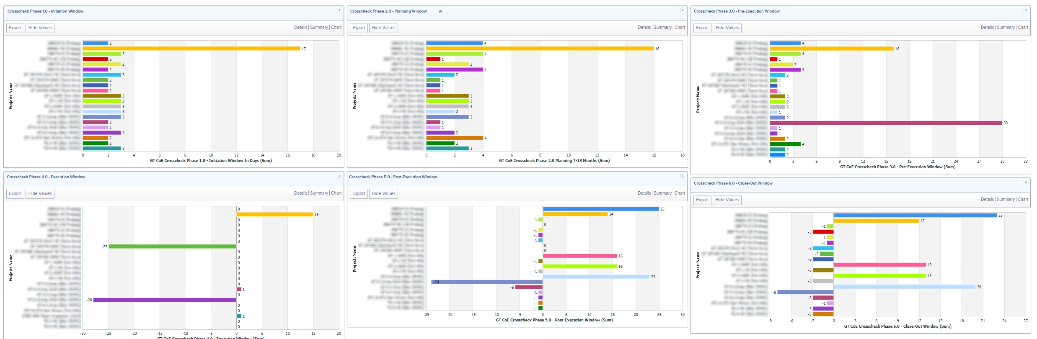
Task: Switch Phase 1.0 panel to Chart view
Action: click(x=336, y=28)
